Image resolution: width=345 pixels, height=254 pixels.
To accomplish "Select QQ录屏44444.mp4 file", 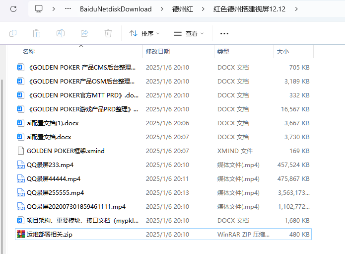I will tap(163, 178).
